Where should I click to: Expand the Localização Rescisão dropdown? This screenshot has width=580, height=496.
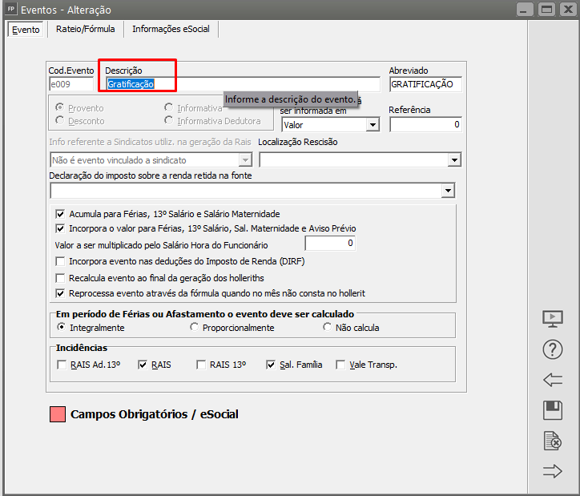click(x=454, y=160)
